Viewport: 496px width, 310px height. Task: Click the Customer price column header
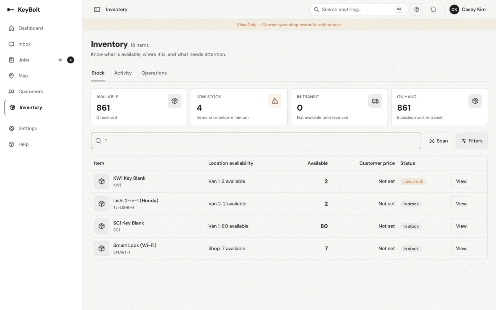[x=377, y=163]
